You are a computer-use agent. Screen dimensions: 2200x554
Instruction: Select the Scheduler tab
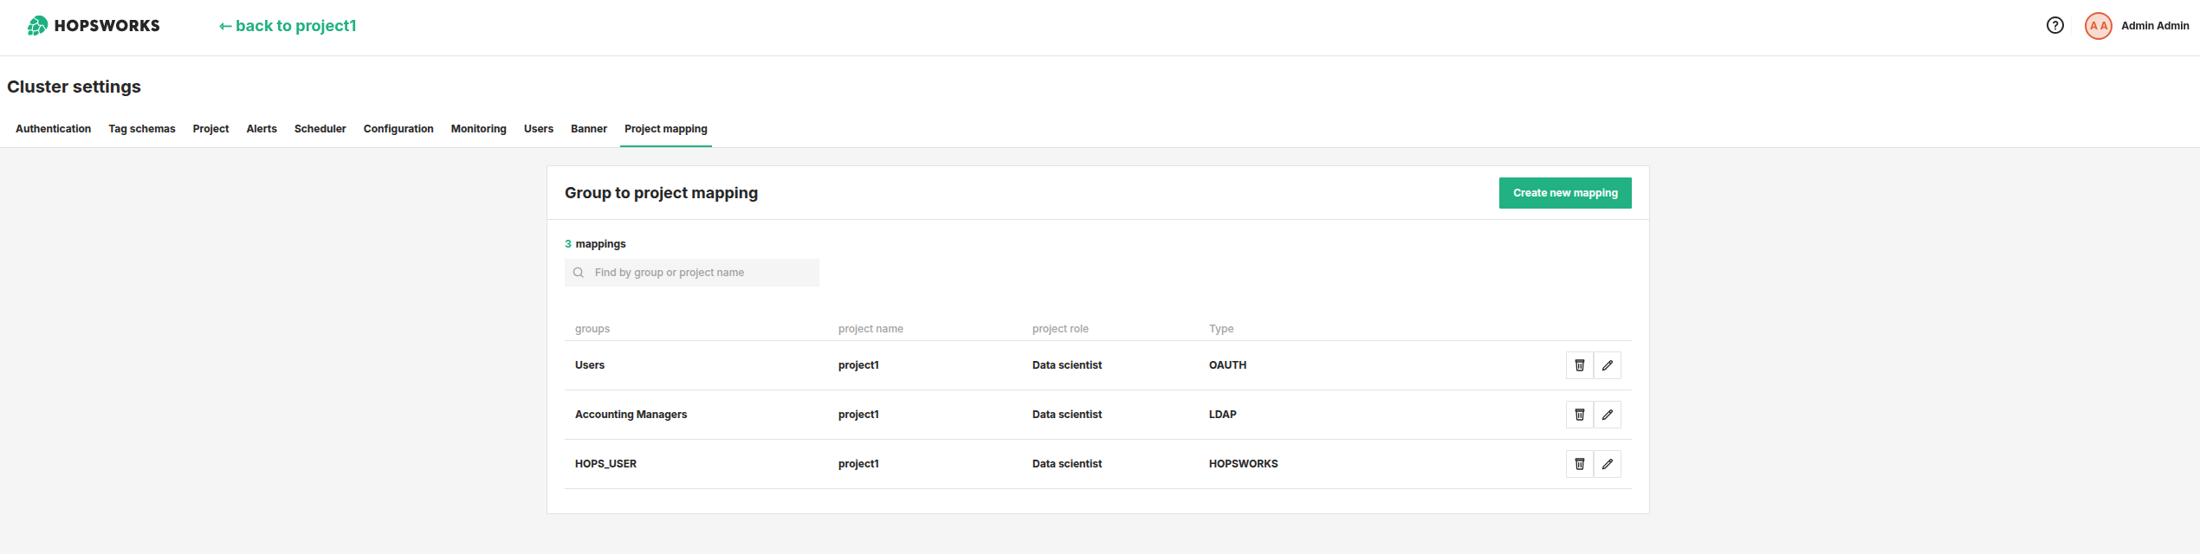click(x=320, y=129)
